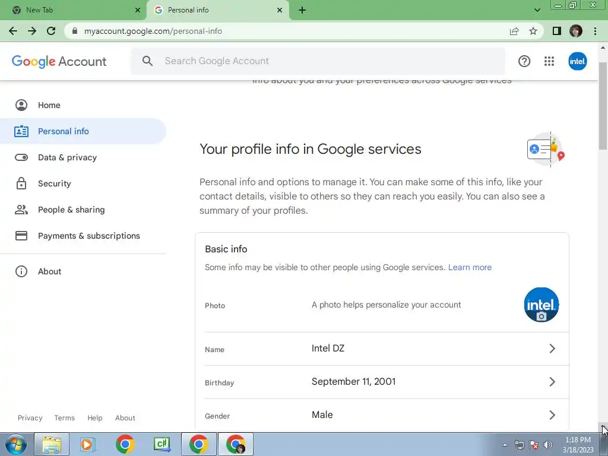Open People & sharing in the sidebar

tap(83, 210)
